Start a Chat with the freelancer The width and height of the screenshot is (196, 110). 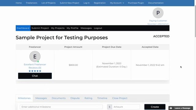click(x=35, y=76)
